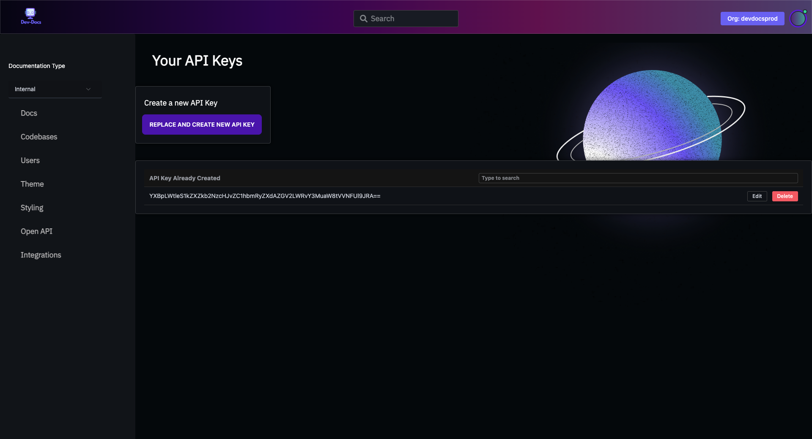
Task: Select Theme in the sidebar
Action: (x=32, y=184)
